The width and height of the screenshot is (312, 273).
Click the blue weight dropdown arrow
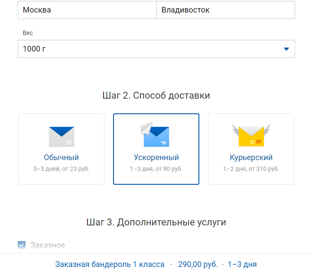286,49
